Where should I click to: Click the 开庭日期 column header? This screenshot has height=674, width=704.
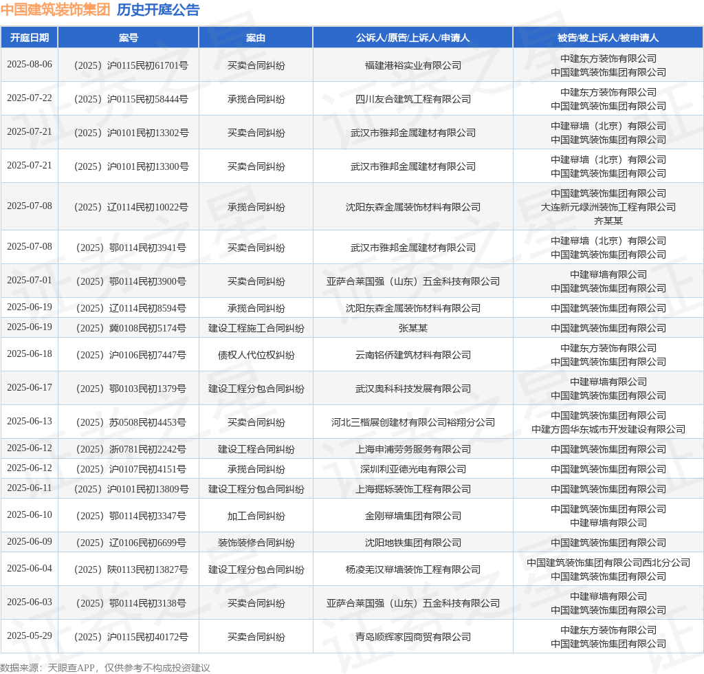[30, 38]
